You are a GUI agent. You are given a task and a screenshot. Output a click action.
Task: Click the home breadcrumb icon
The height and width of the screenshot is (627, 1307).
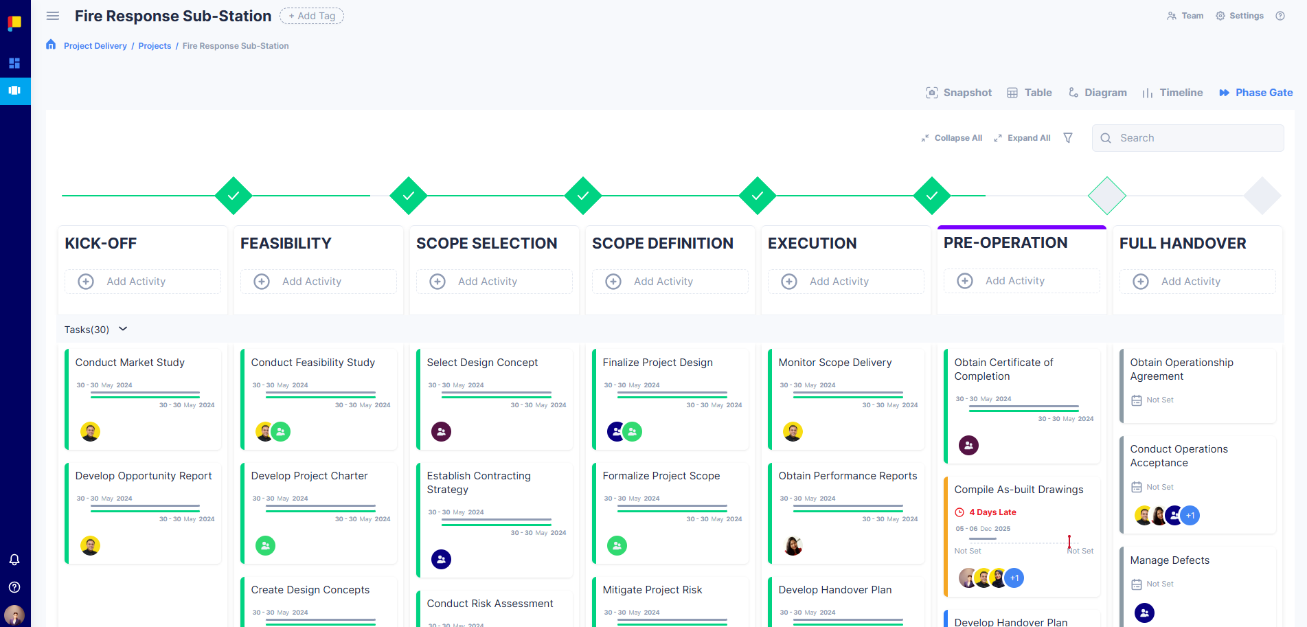point(51,45)
